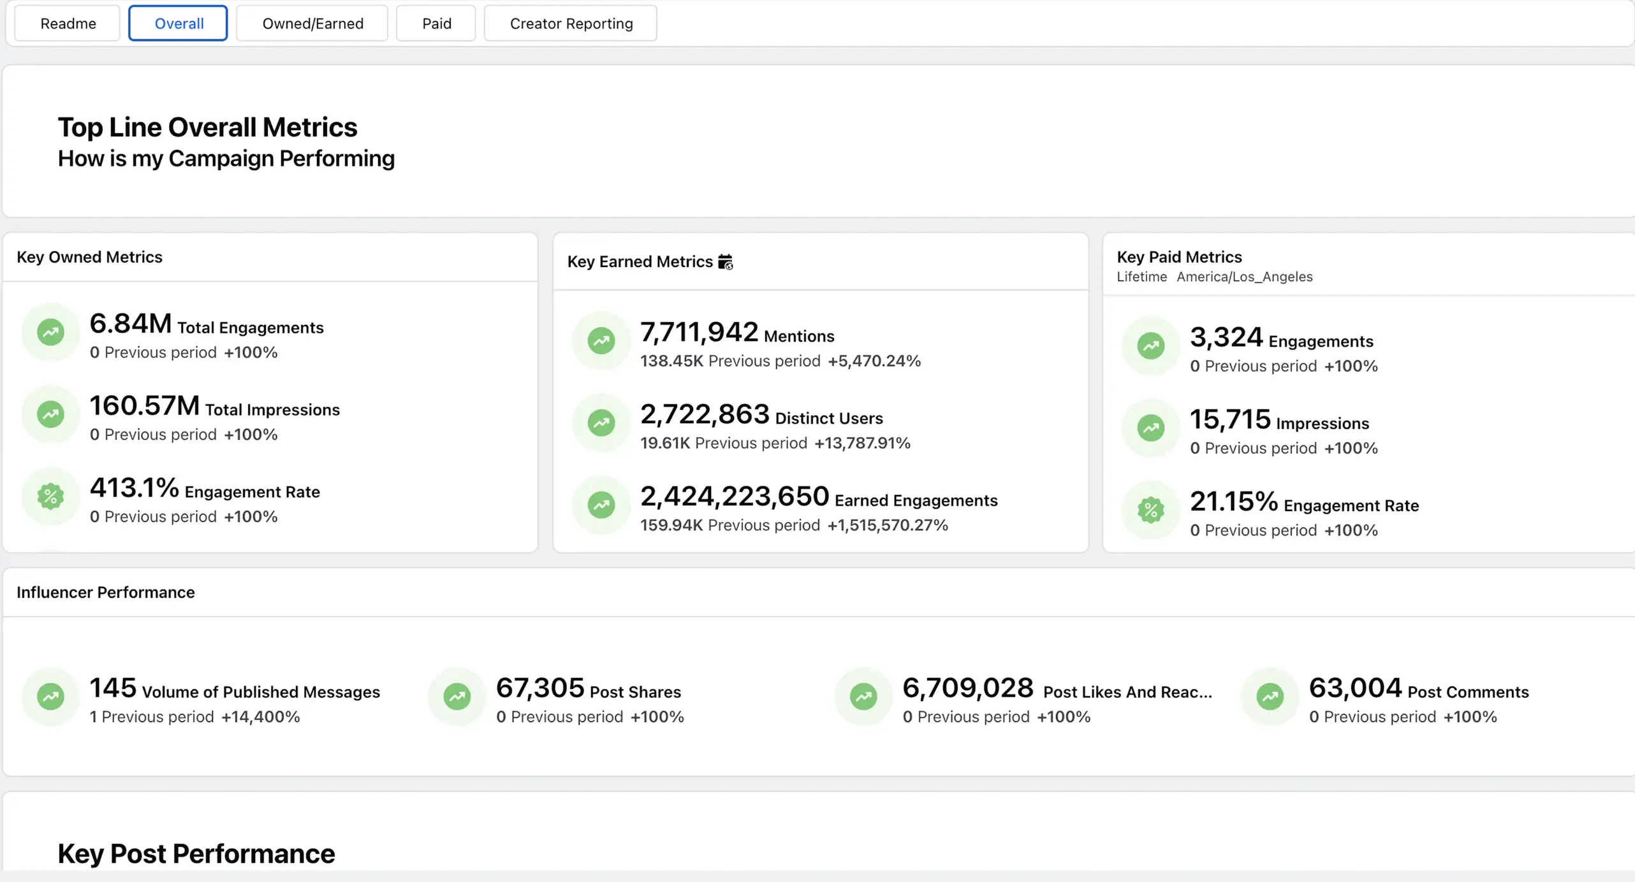1635x882 pixels.
Task: Click the Lifetime label under Key Paid Metrics
Action: pos(1141,277)
